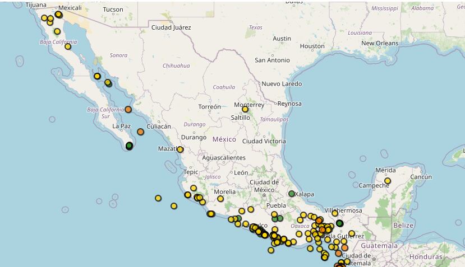Screen dimensions: 465x267
Task: Click the Honduras country label
Action: 426,256
